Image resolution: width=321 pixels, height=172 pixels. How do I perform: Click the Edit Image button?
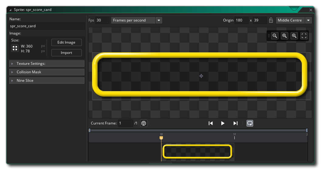[66, 42]
